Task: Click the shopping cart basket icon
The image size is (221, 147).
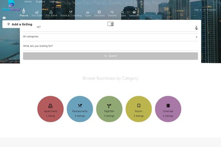Action: 4,18
